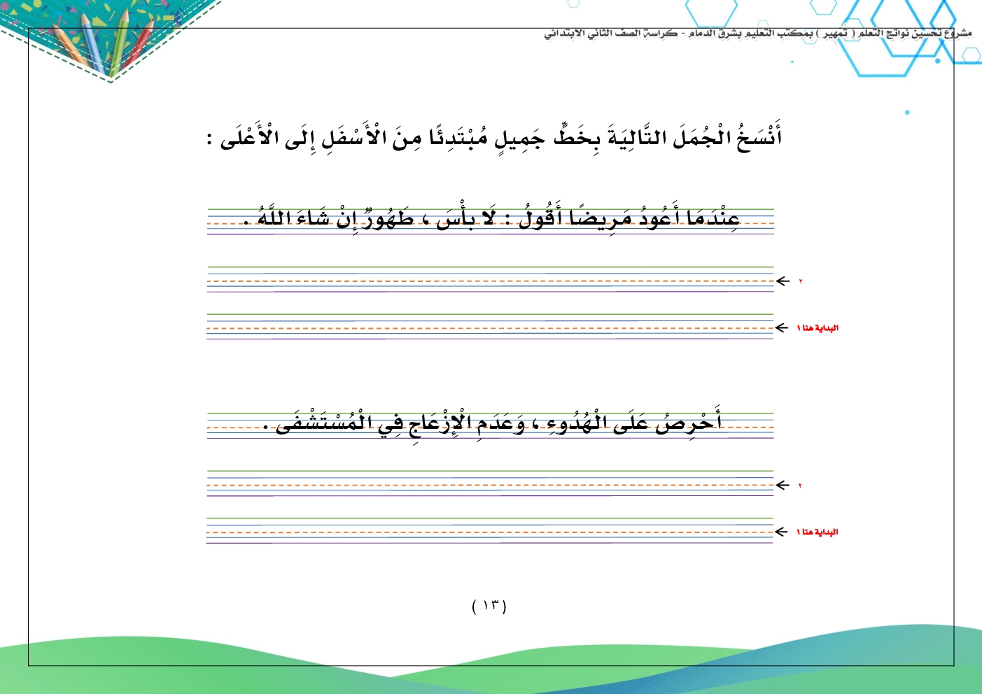
Task: Click the project header text at the page top
Action: [757, 34]
